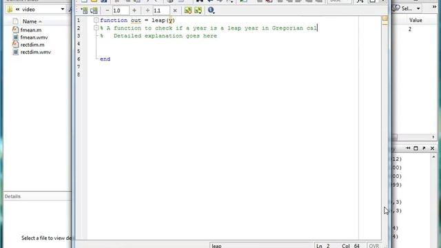This screenshot has width=441, height=248.
Task: Click Evaluate cell and advance icon
Action: 198,11
